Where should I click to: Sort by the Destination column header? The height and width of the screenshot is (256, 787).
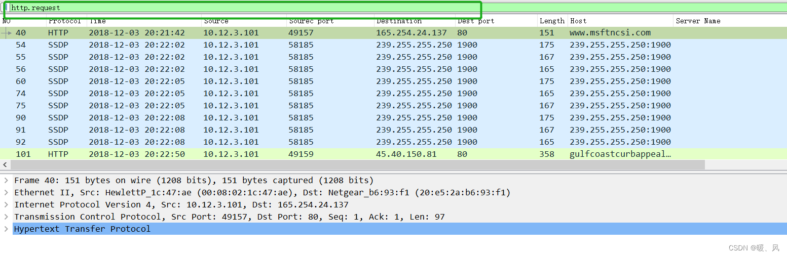pos(415,21)
